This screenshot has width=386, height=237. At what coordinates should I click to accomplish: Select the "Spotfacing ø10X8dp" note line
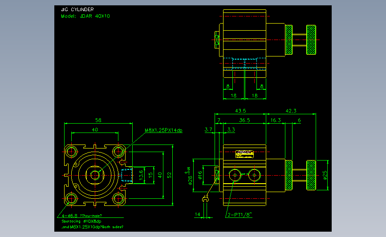pos(81,221)
